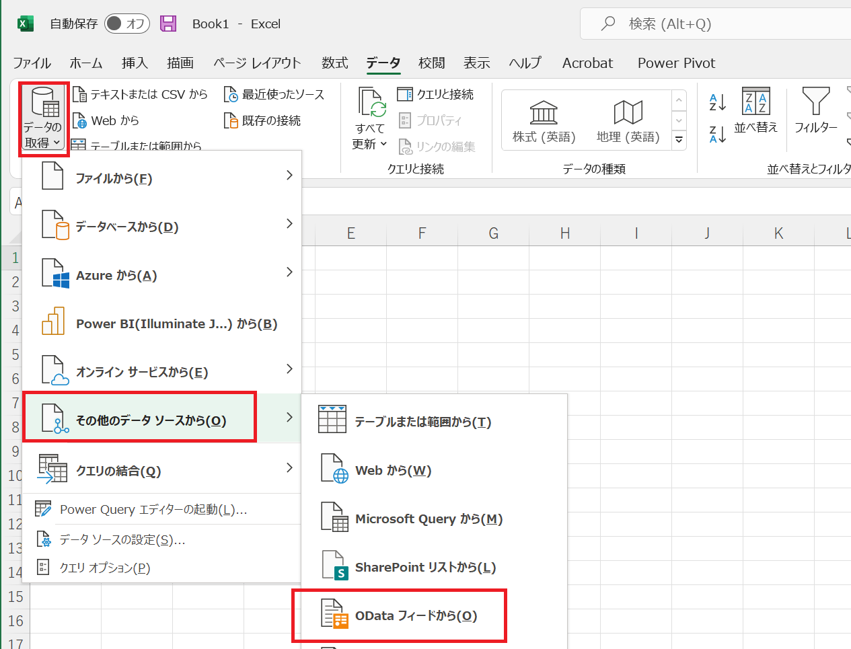Select その他のデータ ソースから(O)

(162, 419)
